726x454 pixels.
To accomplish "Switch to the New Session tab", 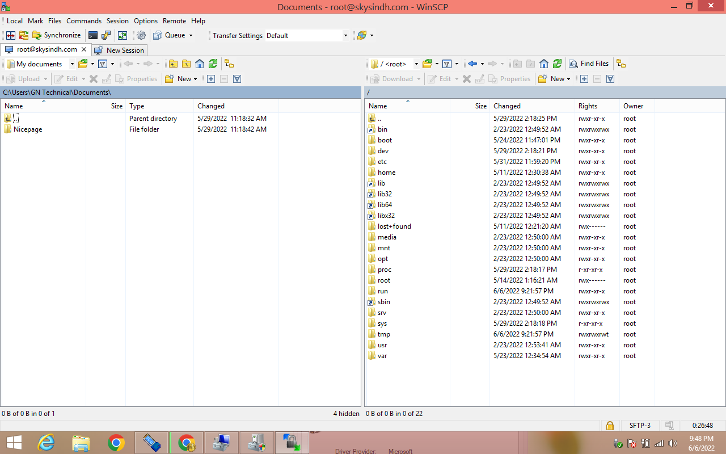I will (x=119, y=50).
